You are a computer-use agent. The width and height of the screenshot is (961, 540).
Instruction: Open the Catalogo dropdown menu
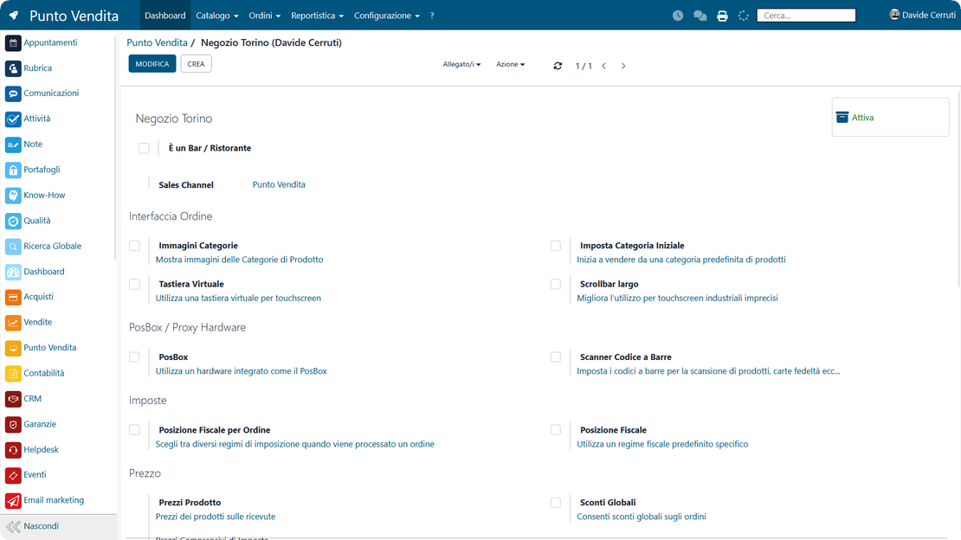coord(217,16)
